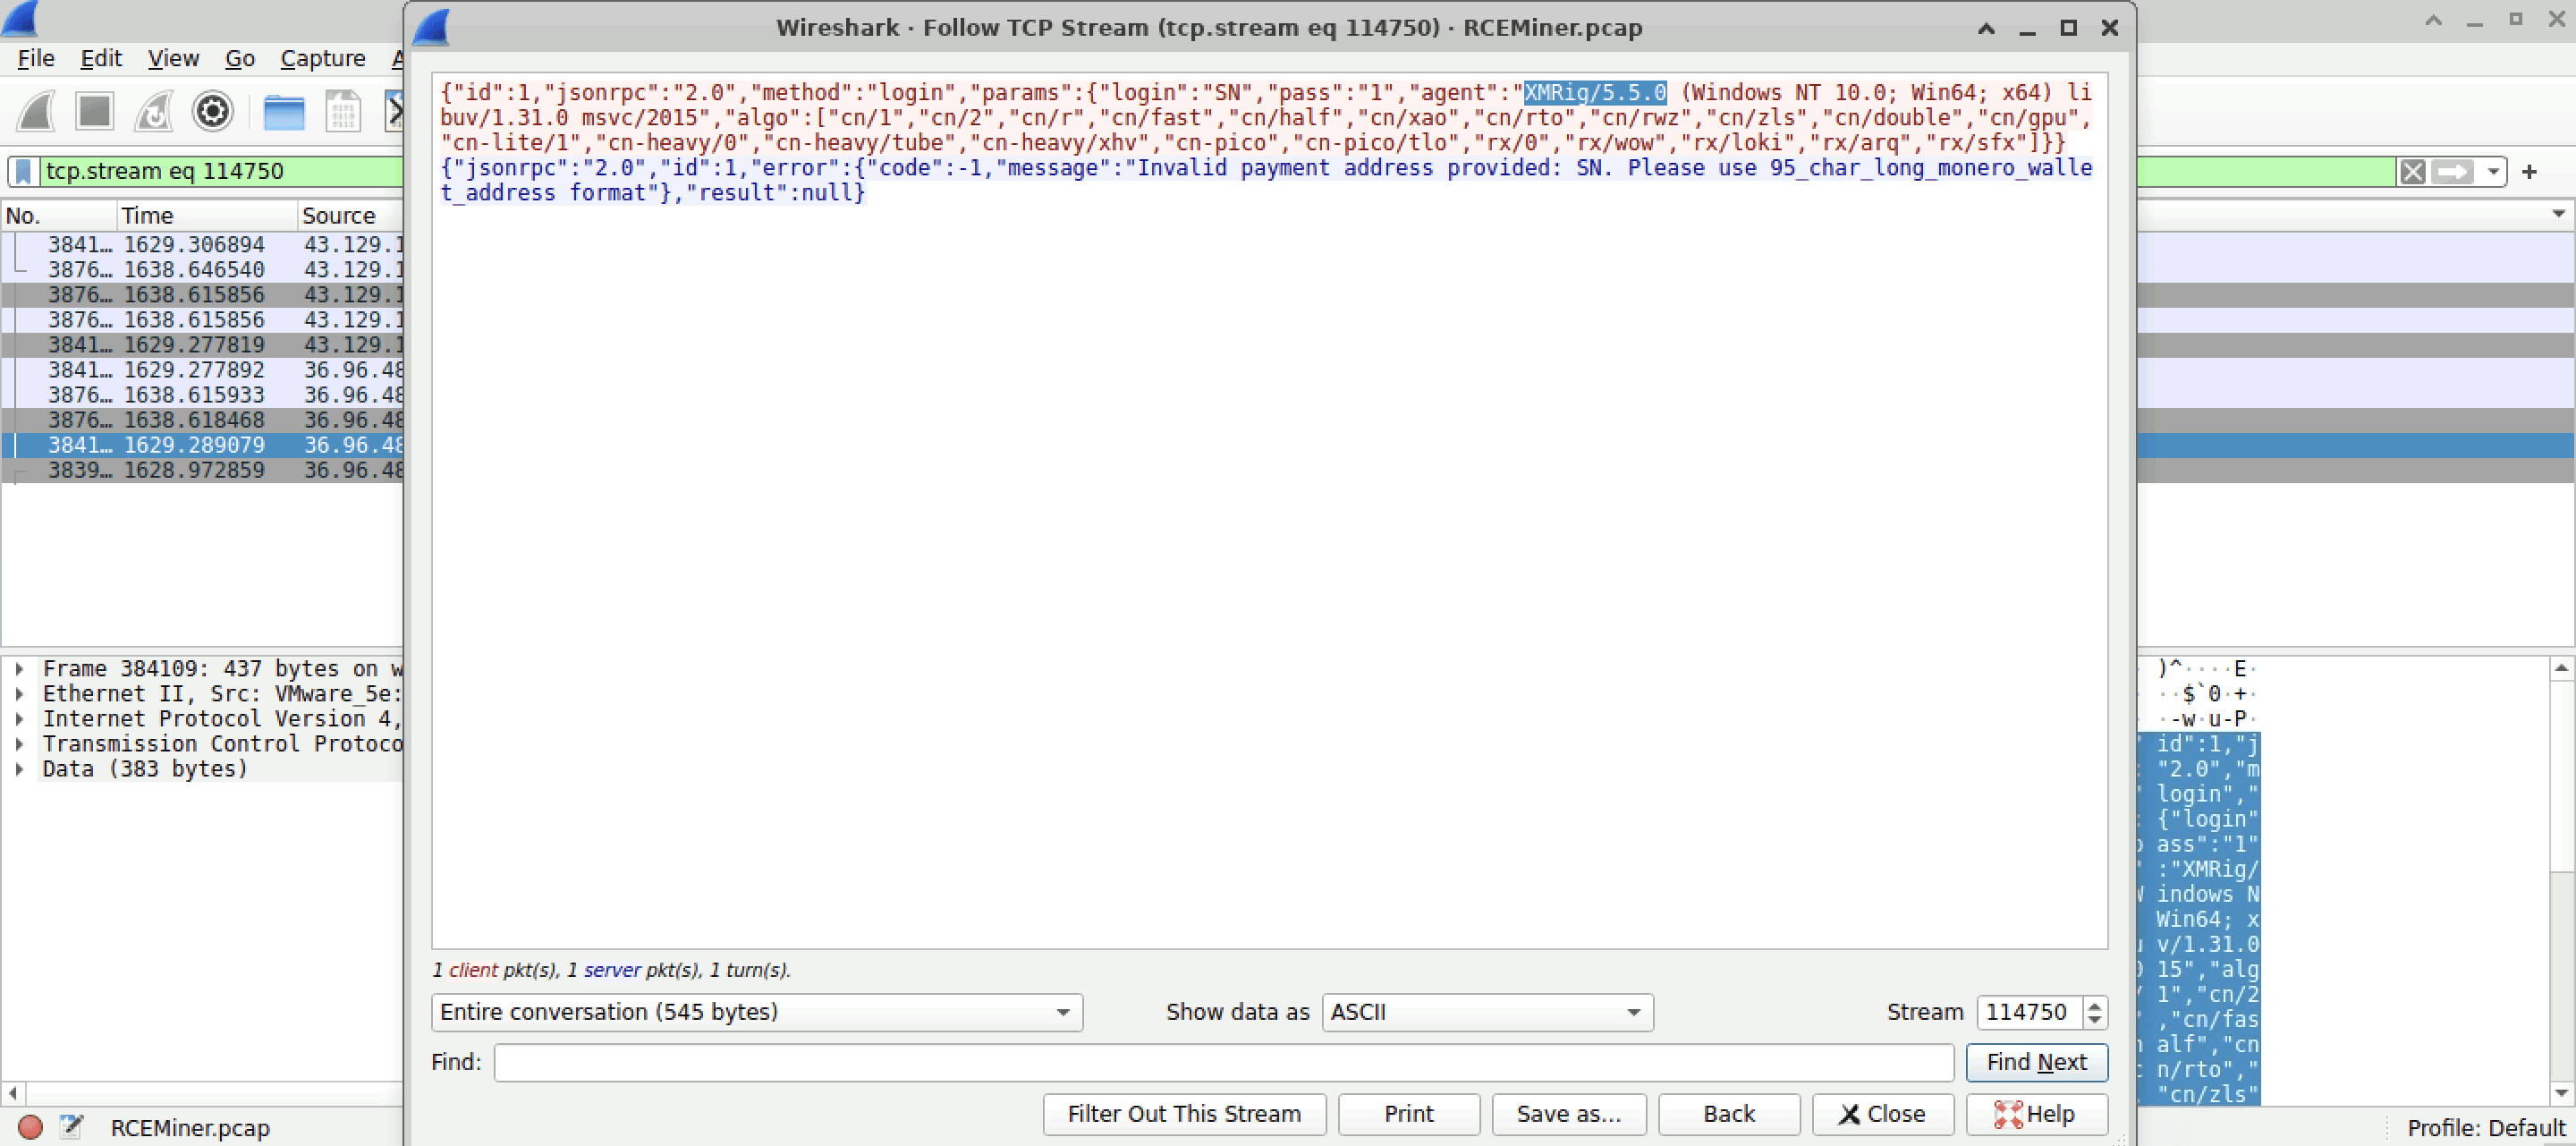This screenshot has width=2576, height=1146.
Task: Sort packets by the Source column
Action: 350,215
